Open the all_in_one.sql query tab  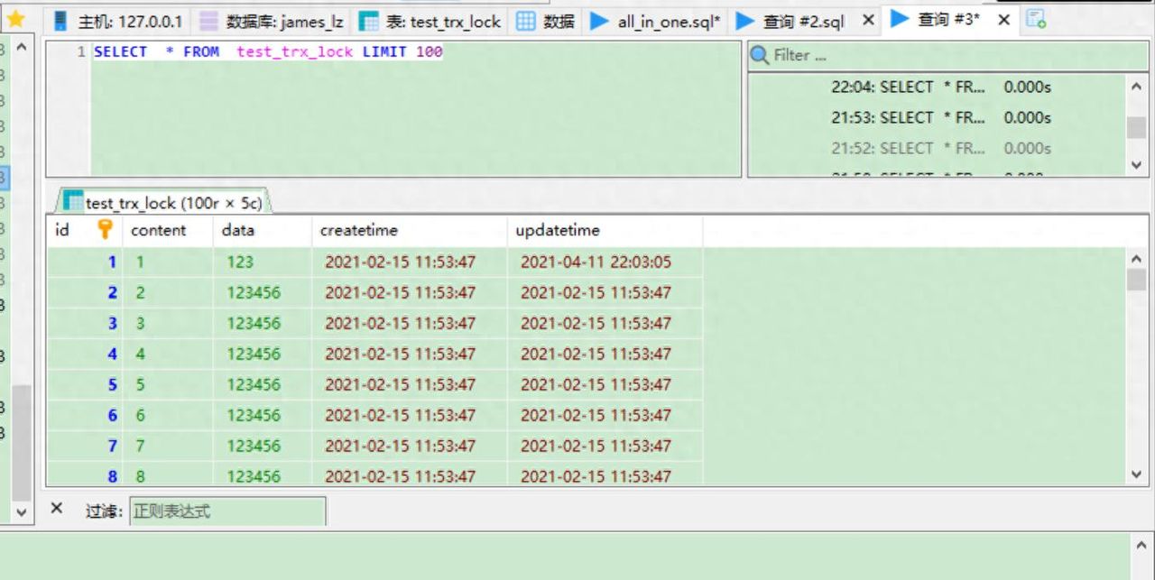656,21
